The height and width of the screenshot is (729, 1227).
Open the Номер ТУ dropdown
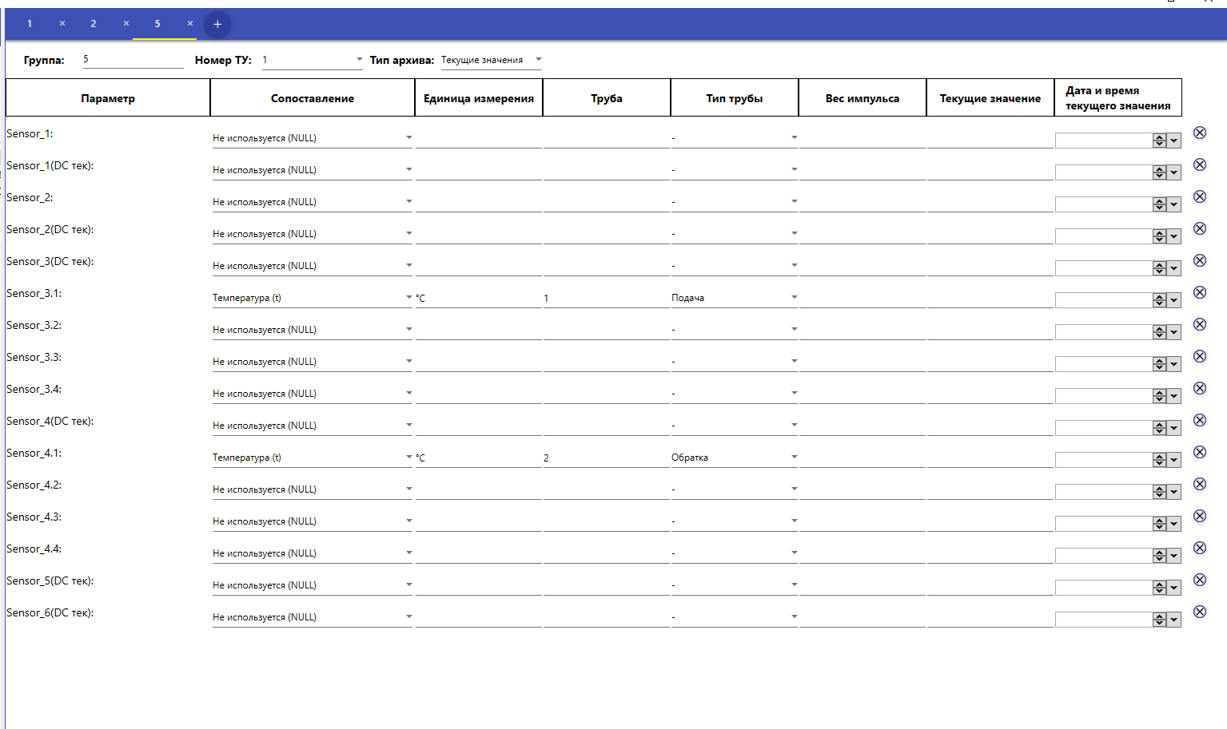[x=313, y=60]
